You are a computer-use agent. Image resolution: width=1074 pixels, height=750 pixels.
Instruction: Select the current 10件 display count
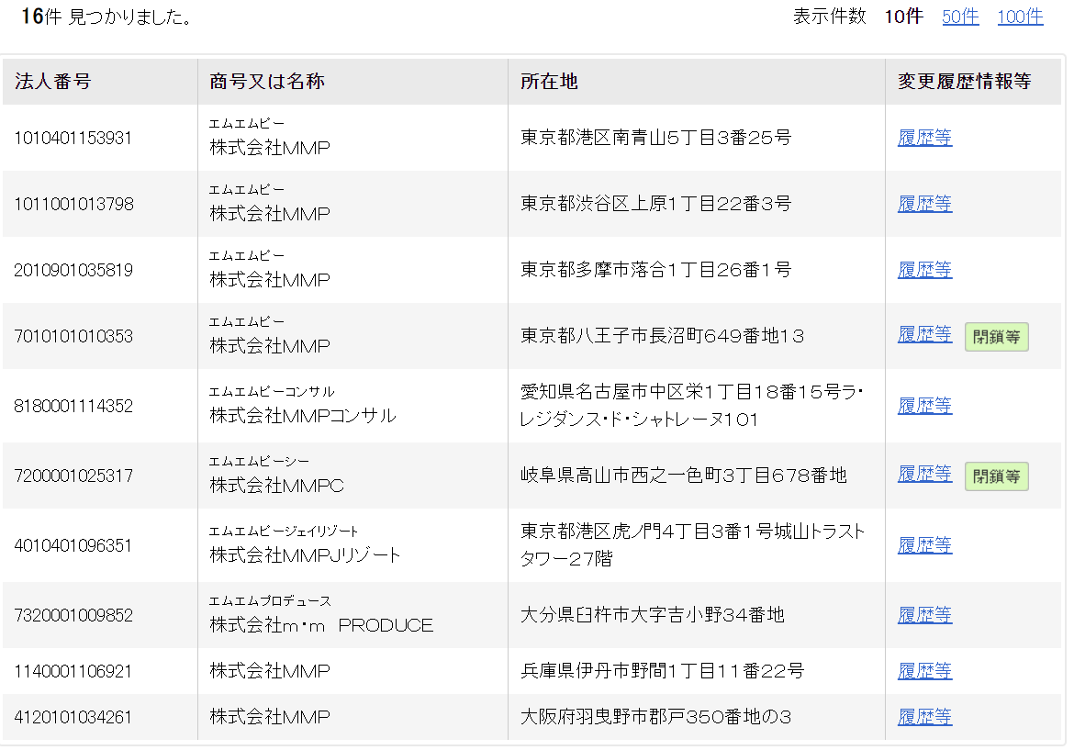[903, 17]
